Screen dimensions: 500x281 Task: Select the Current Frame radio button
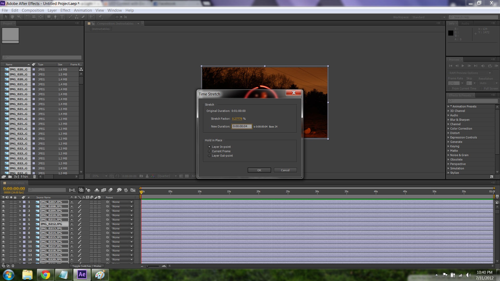pyautogui.click(x=209, y=151)
